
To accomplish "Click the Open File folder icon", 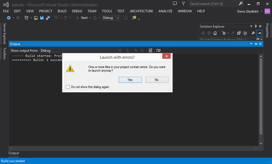I will 36,18.
